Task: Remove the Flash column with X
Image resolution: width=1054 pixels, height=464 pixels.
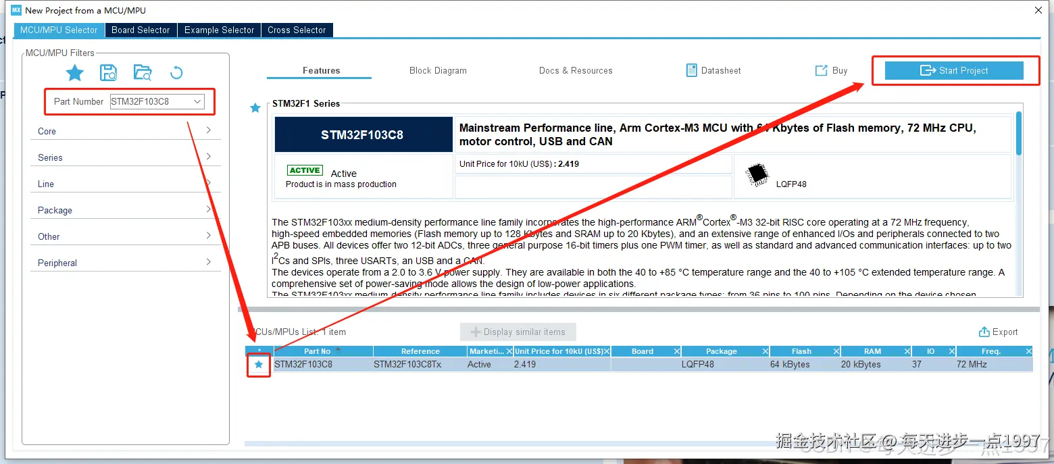Action: pos(836,351)
